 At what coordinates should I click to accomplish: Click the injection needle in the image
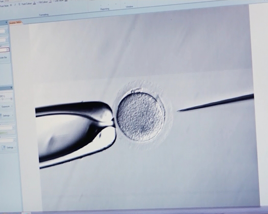click(216, 103)
